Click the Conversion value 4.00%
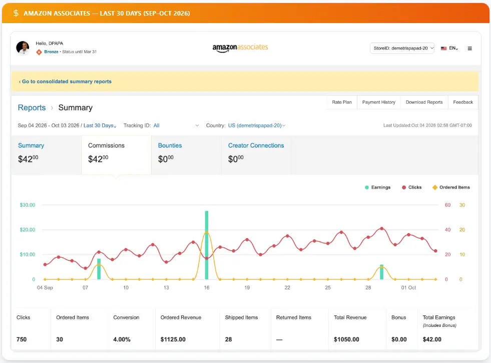The height and width of the screenshot is (363, 491). (122, 339)
